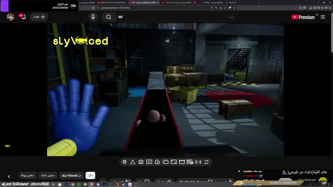Click the video player frame
This screenshot has width=333, height=187.
165,90
